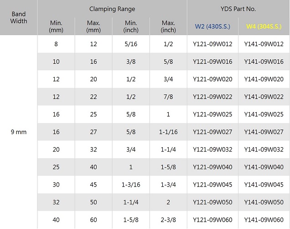Image resolution: width=290 pixels, height=229 pixels.
Task: Click part number Y141-09W027
Action: coord(264,132)
